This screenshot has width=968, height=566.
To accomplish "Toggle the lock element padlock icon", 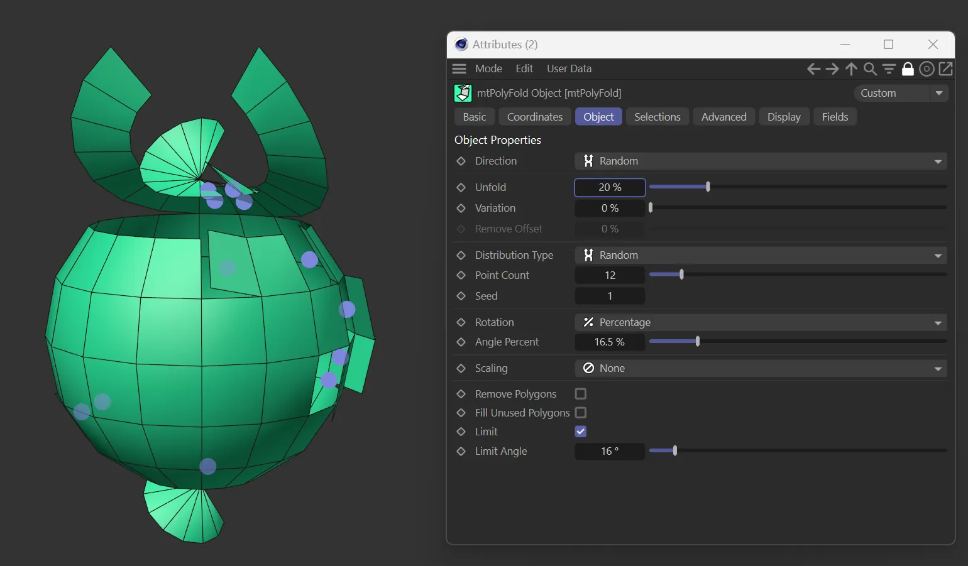I will pos(908,69).
